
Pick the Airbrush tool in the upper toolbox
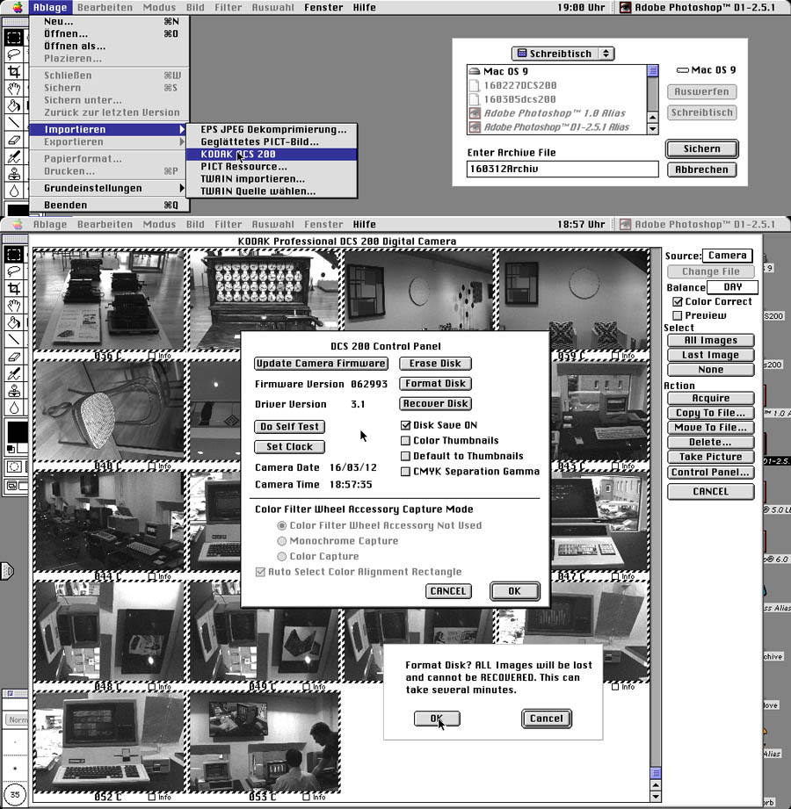coord(14,156)
